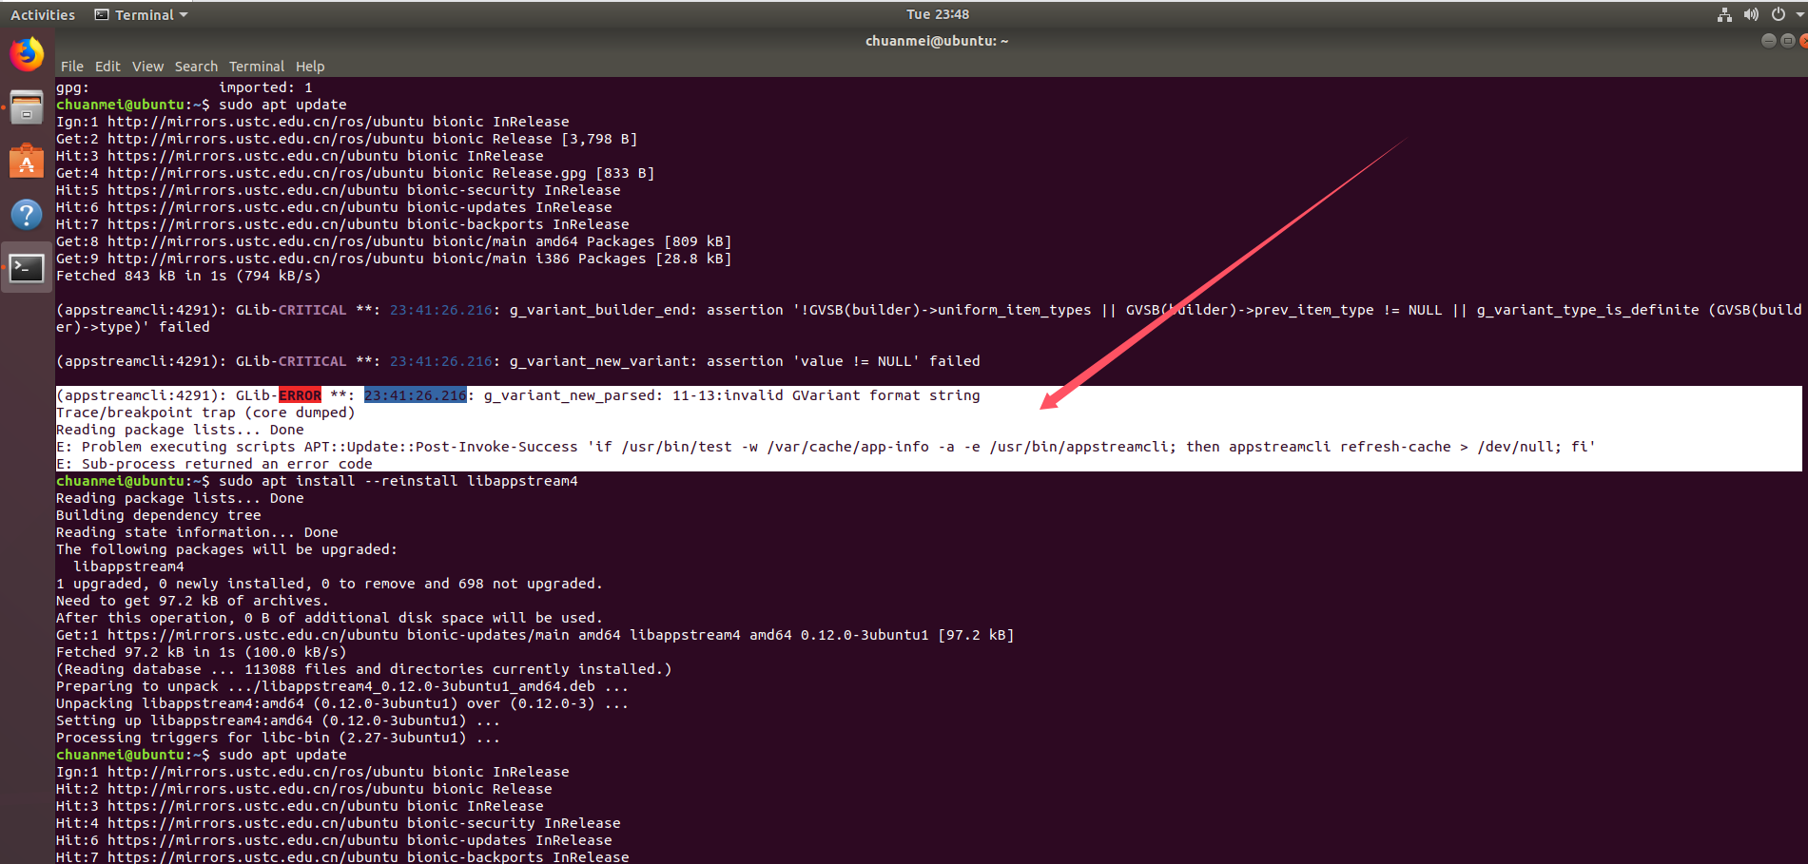This screenshot has height=864, width=1808.
Task: Open the Help menu in Terminal
Action: pyautogui.click(x=310, y=66)
